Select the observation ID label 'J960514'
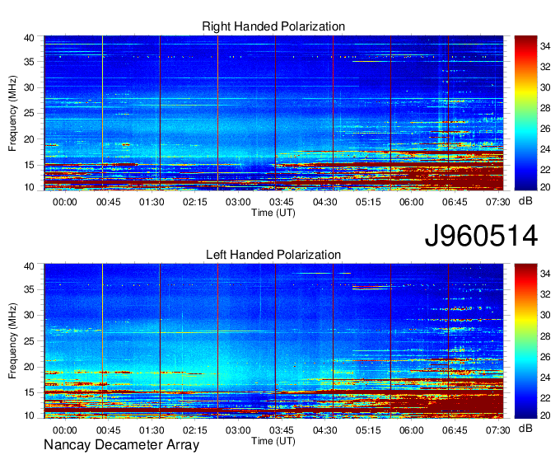The width and height of the screenshot is (560, 455). click(481, 236)
